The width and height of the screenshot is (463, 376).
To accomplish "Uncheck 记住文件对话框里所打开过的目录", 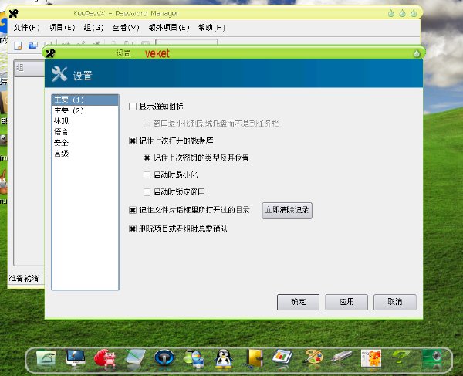I will tap(133, 210).
